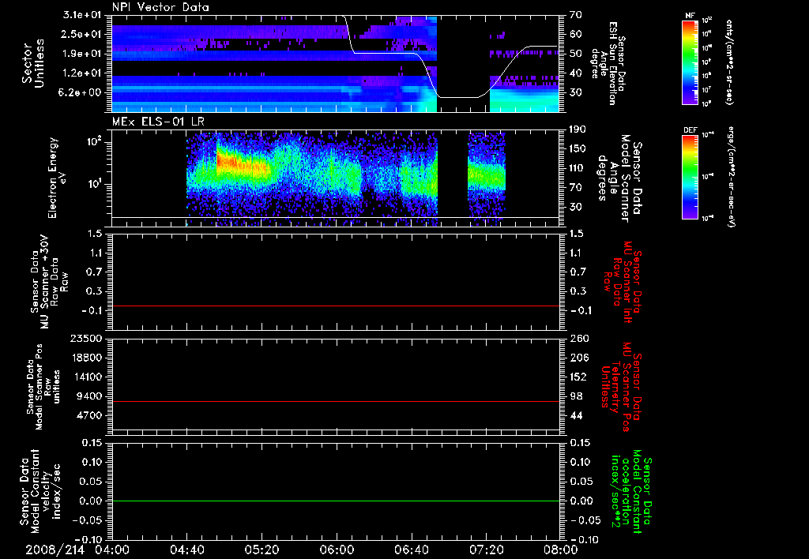Click the '1.2e+01' sector tick value
The width and height of the screenshot is (809, 559).
coord(82,73)
